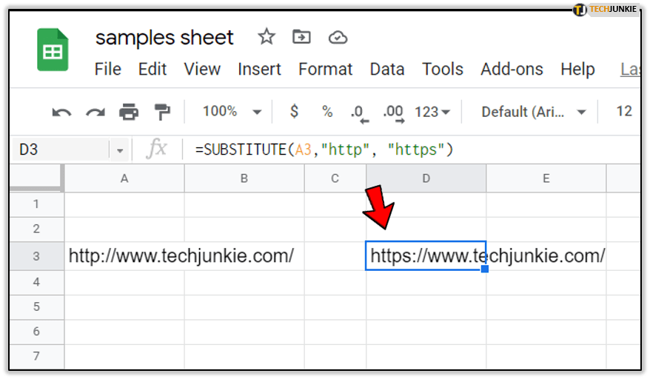650x379 pixels.
Task: Expand the name box dropdown arrow
Action: tap(120, 150)
